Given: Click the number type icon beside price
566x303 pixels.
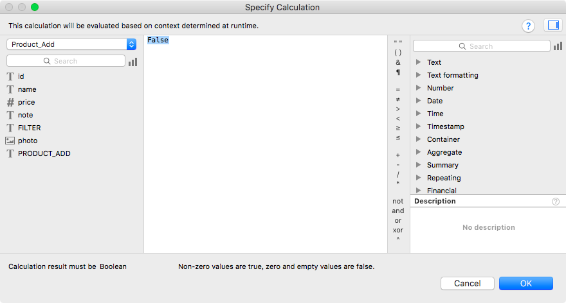Looking at the screenshot, I should [10, 102].
